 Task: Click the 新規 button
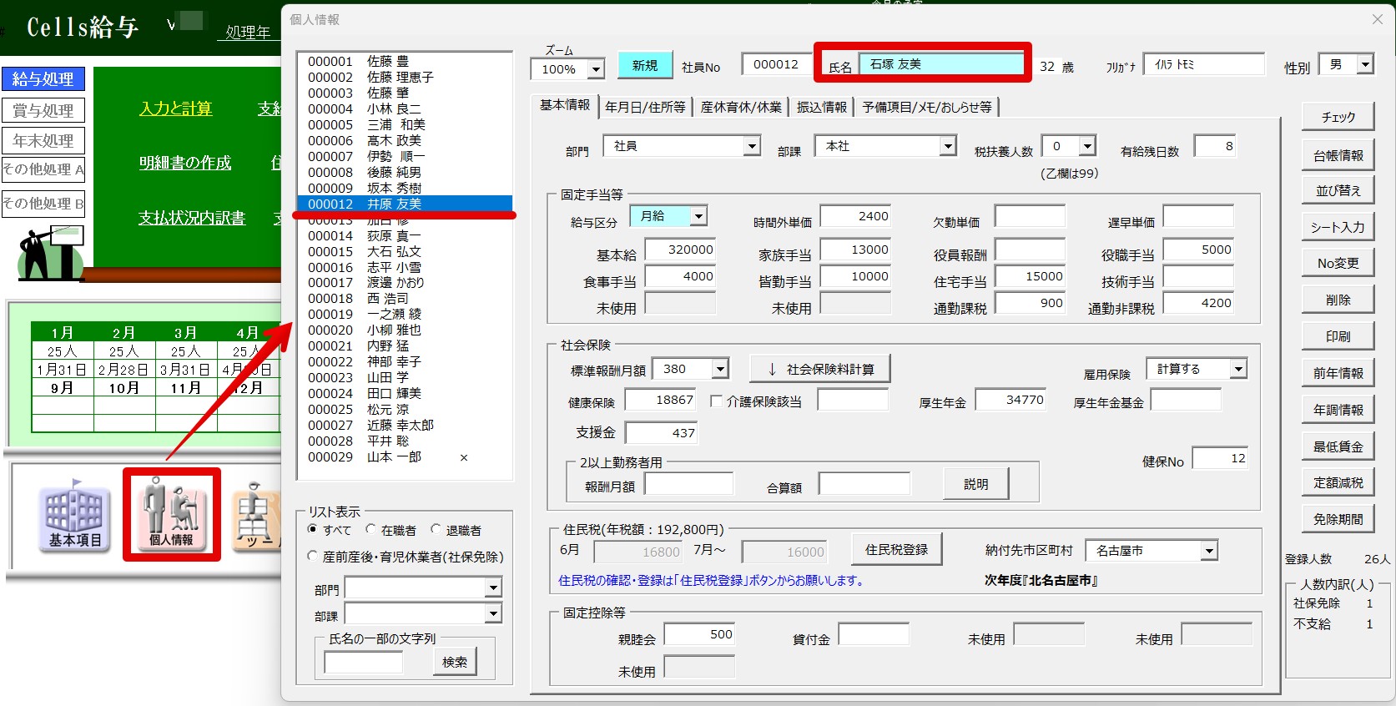coord(645,65)
